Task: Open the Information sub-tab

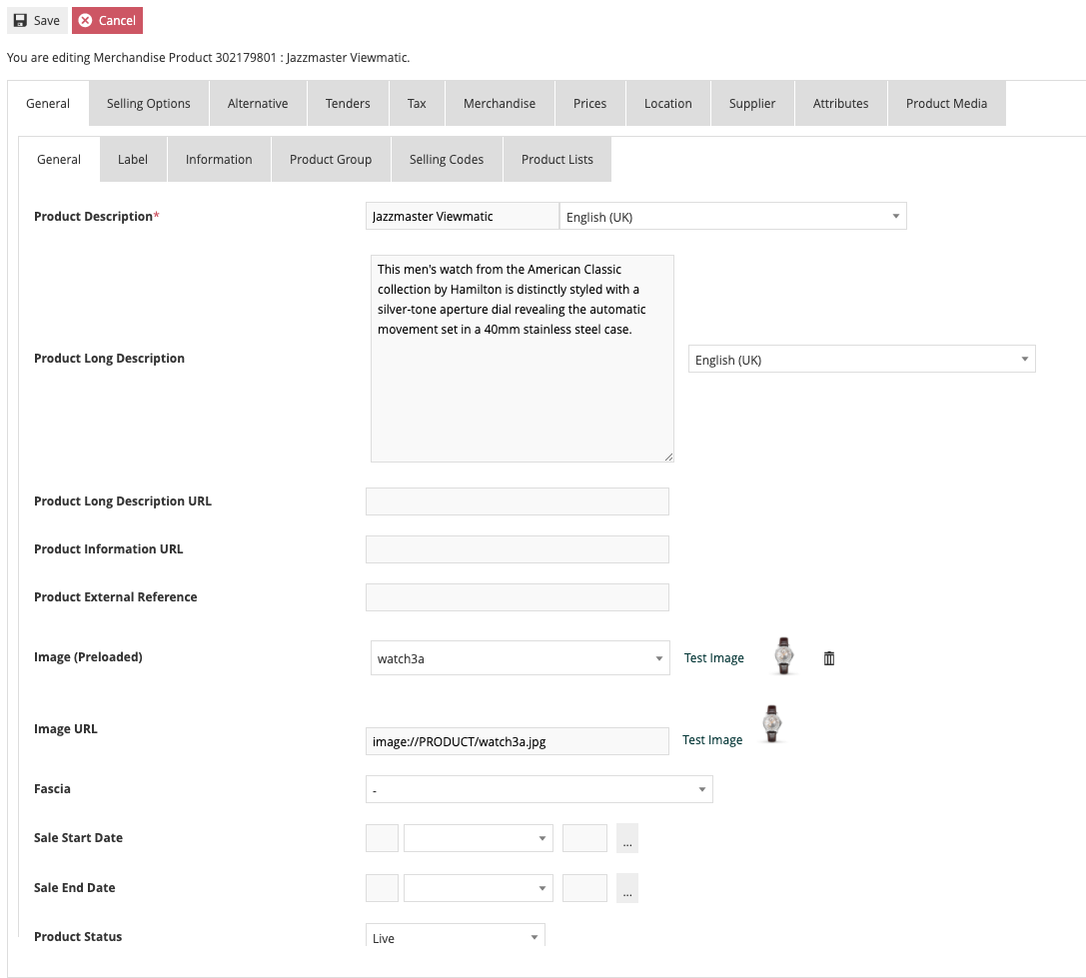Action: (x=219, y=159)
